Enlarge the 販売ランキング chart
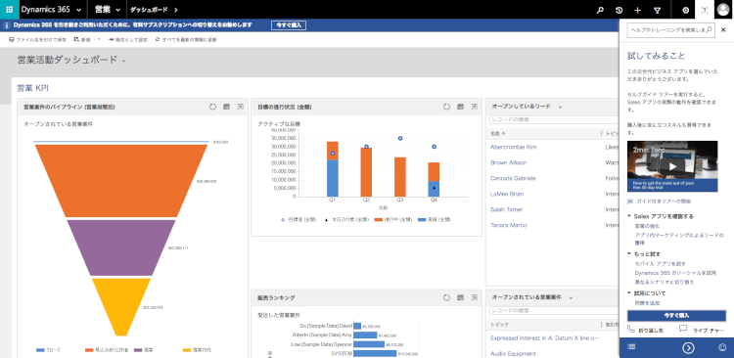 (475, 297)
